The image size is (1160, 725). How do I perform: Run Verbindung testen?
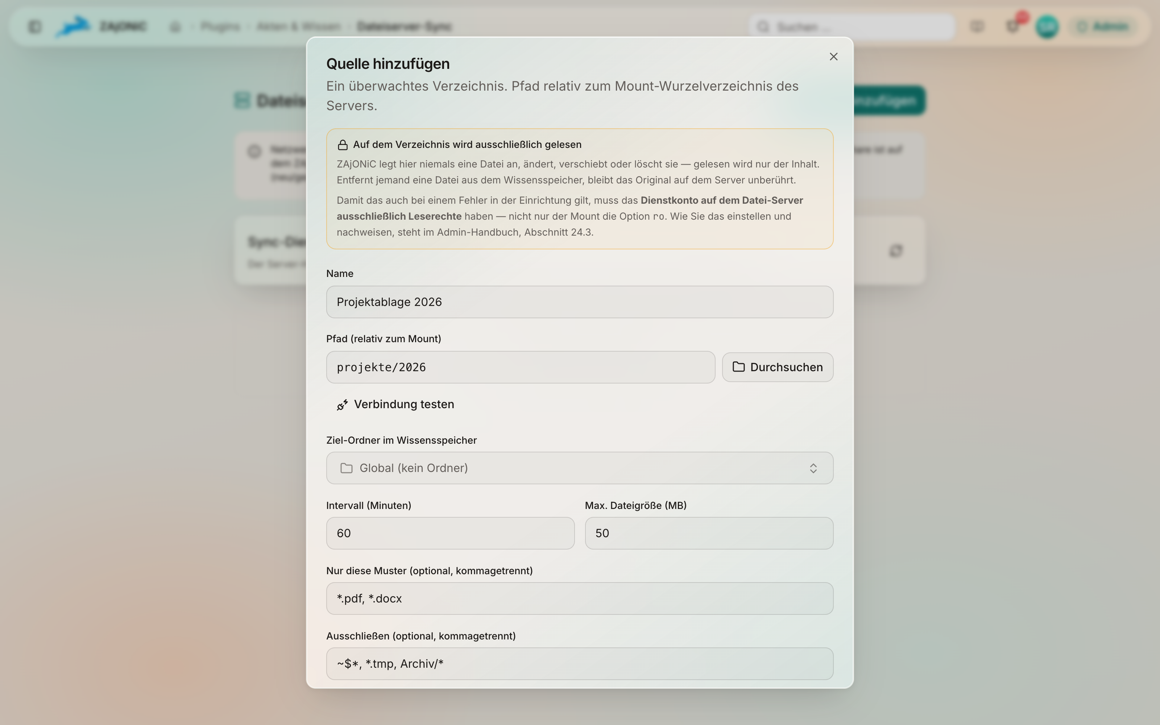coord(395,404)
